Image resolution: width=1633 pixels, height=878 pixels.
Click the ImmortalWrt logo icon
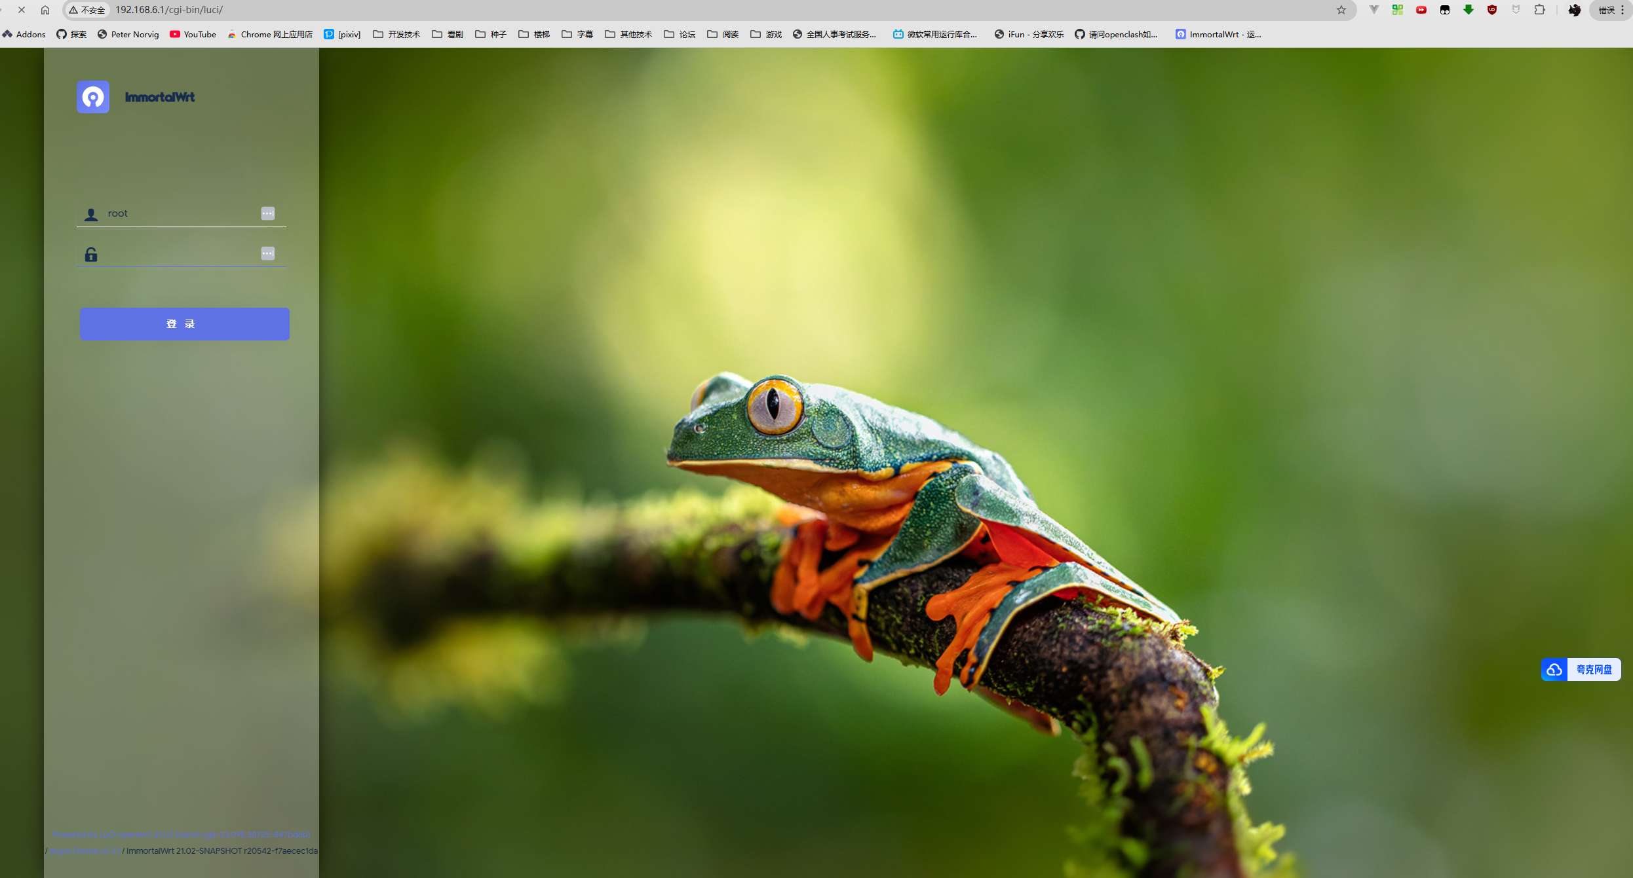tap(93, 97)
